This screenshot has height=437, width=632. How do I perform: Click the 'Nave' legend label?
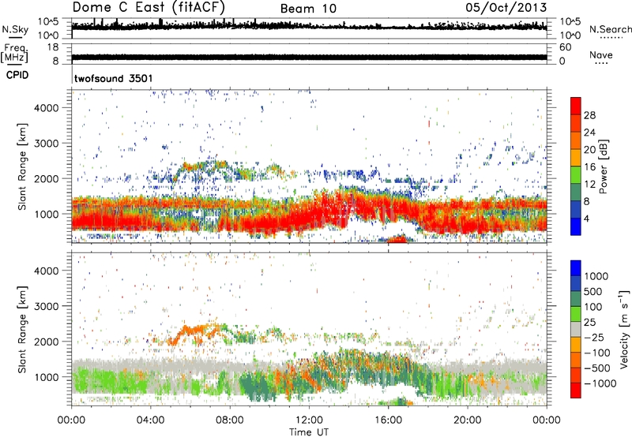pyautogui.click(x=601, y=54)
